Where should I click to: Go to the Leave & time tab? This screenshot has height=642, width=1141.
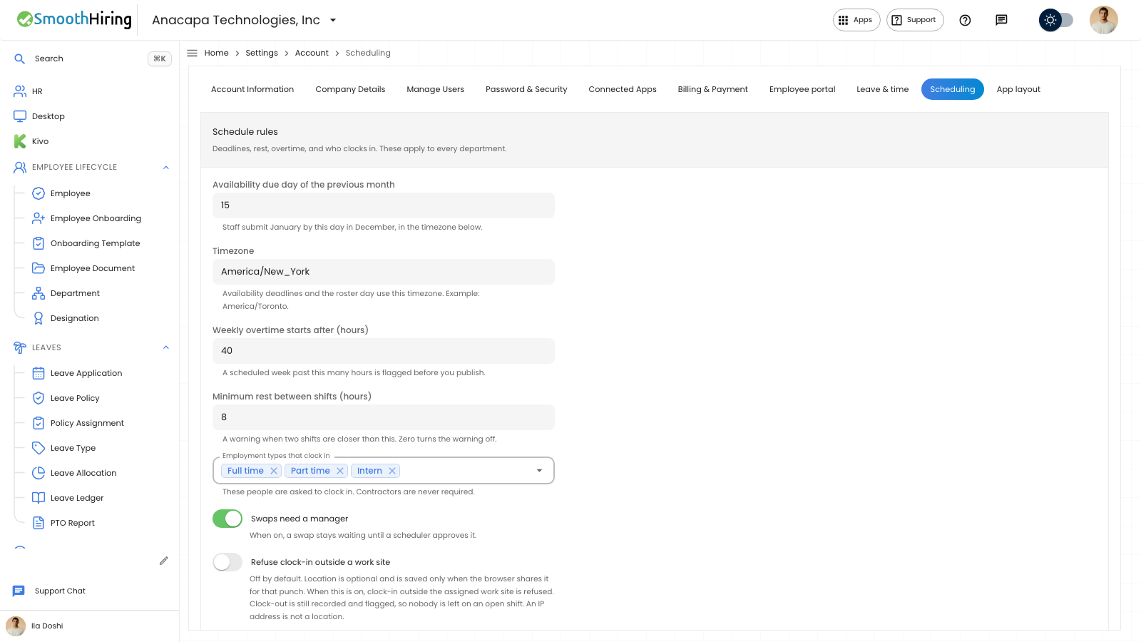882,89
